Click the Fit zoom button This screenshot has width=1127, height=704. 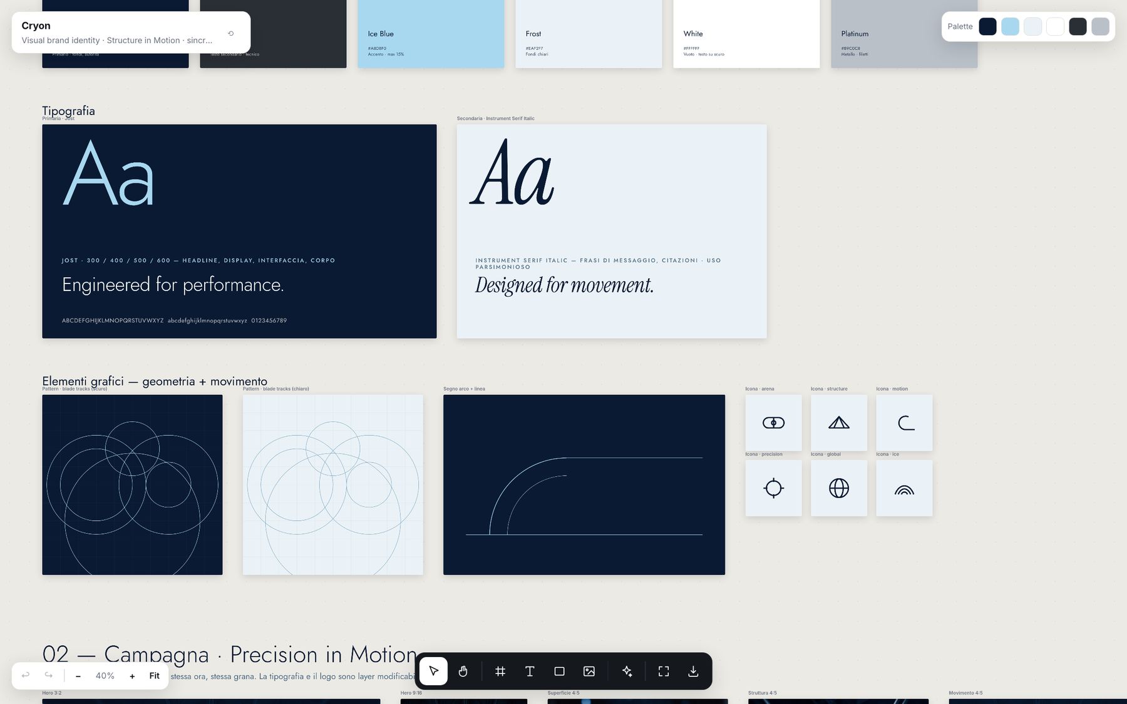pos(155,676)
